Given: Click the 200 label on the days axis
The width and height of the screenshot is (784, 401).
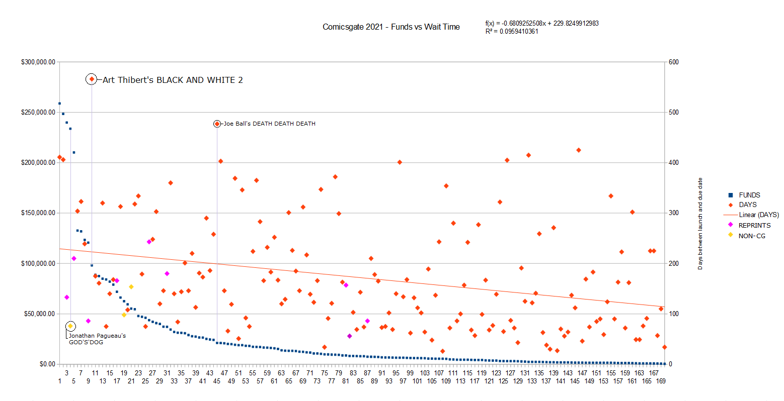Looking at the screenshot, I should (673, 263).
